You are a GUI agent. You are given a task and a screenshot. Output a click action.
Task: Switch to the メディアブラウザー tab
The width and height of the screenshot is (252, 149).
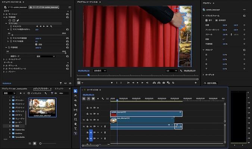tap(41, 88)
